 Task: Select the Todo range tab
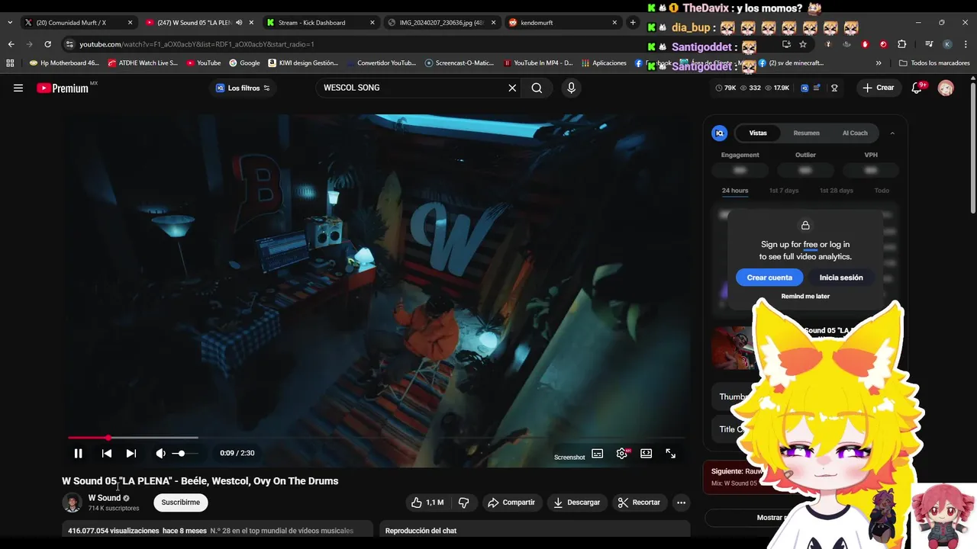point(882,191)
